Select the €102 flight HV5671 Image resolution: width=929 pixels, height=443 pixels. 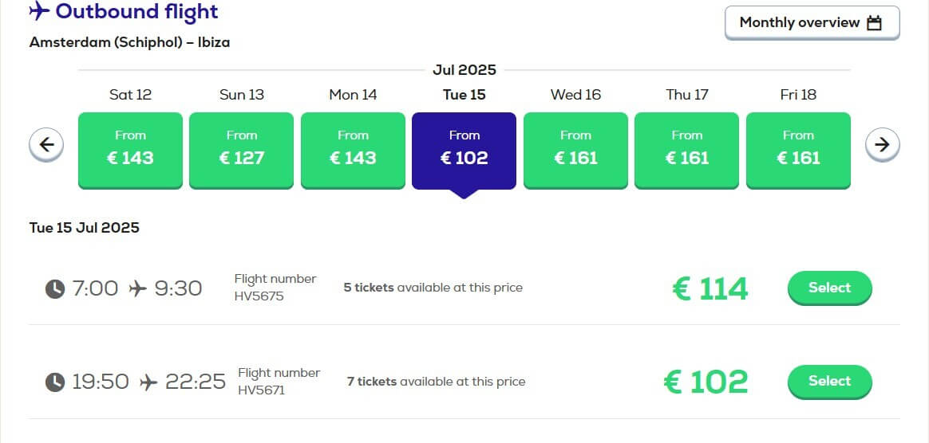[829, 382]
